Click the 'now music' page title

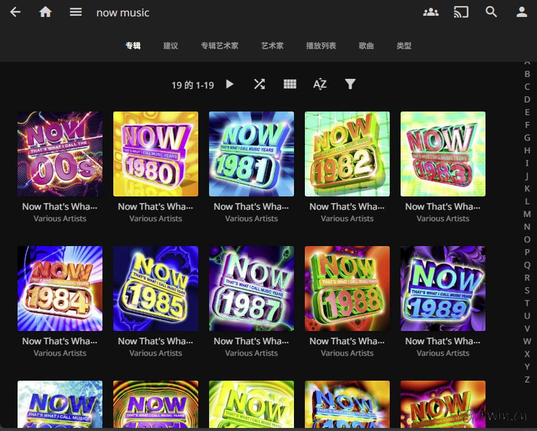pyautogui.click(x=122, y=13)
